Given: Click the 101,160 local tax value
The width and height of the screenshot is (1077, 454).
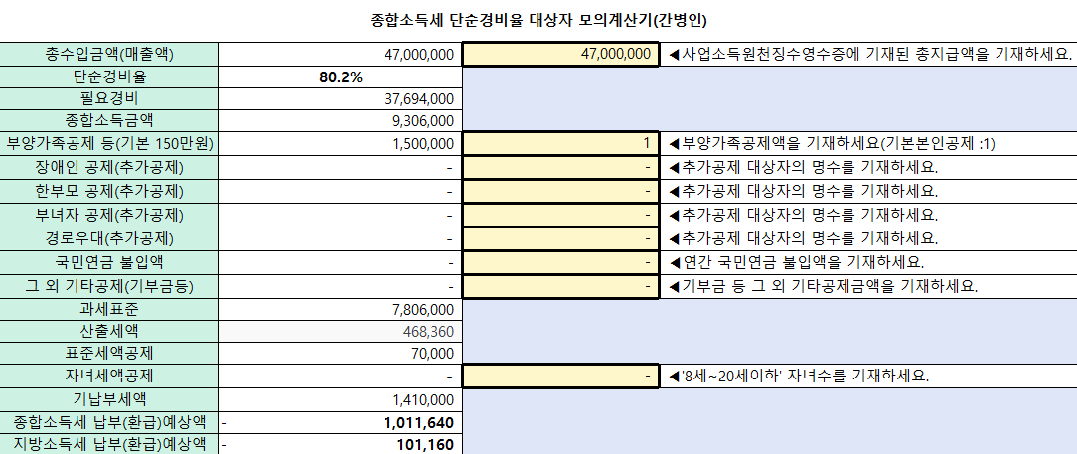Looking at the screenshot, I should coord(426,445).
